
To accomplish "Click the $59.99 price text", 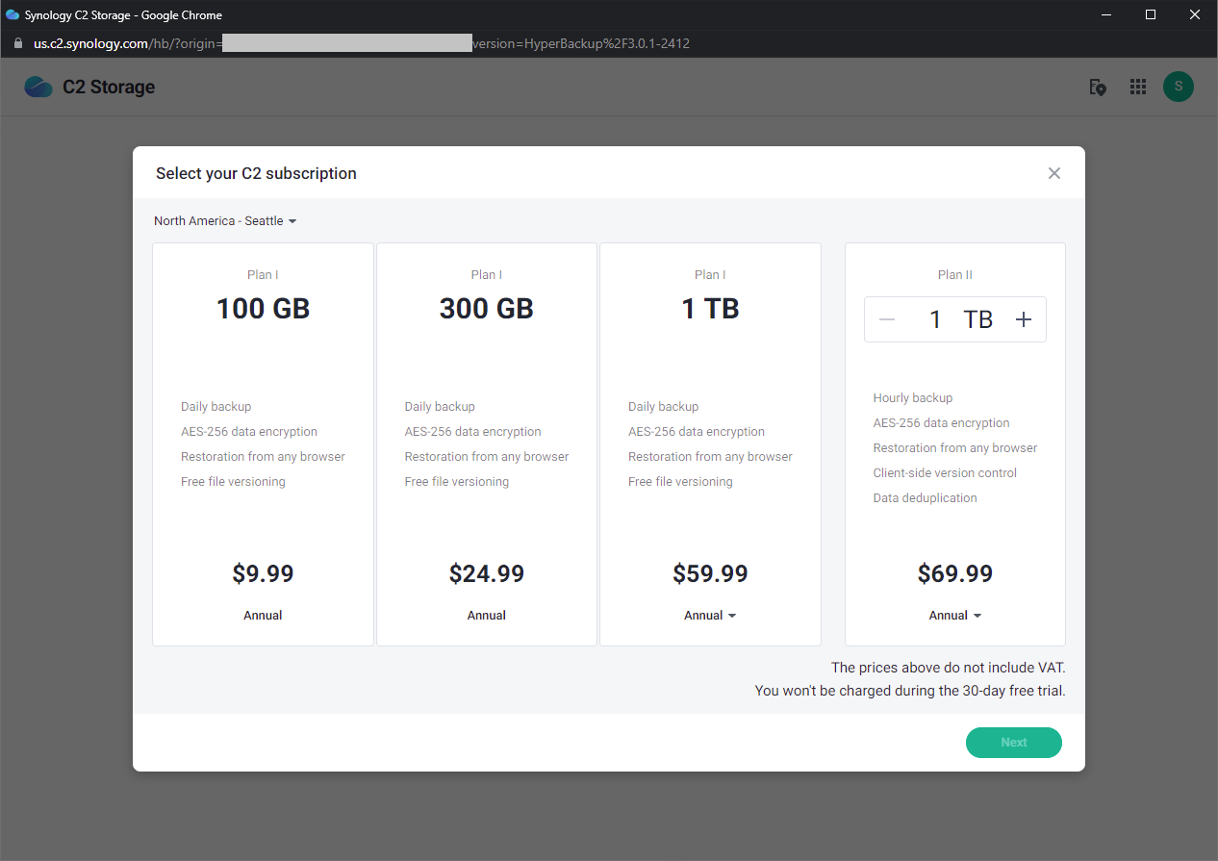I will pyautogui.click(x=710, y=574).
